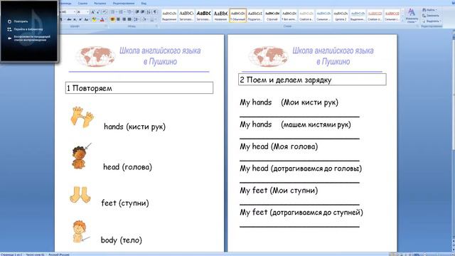Click the language indicator in status bar
This screenshot has width=455, height=256.
pyautogui.click(x=59, y=255)
